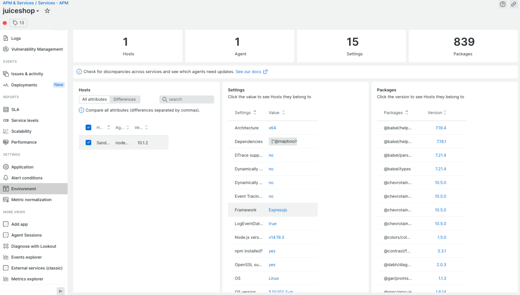Toggle the select-all hosts header checkbox

(x=88, y=128)
